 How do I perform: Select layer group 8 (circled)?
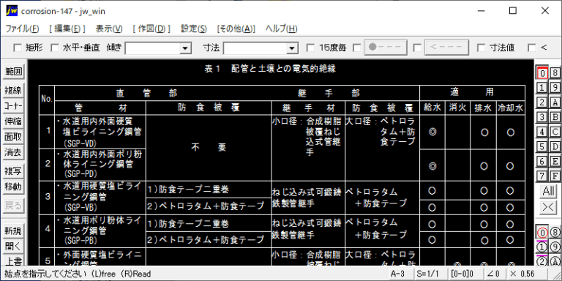pos(555,233)
